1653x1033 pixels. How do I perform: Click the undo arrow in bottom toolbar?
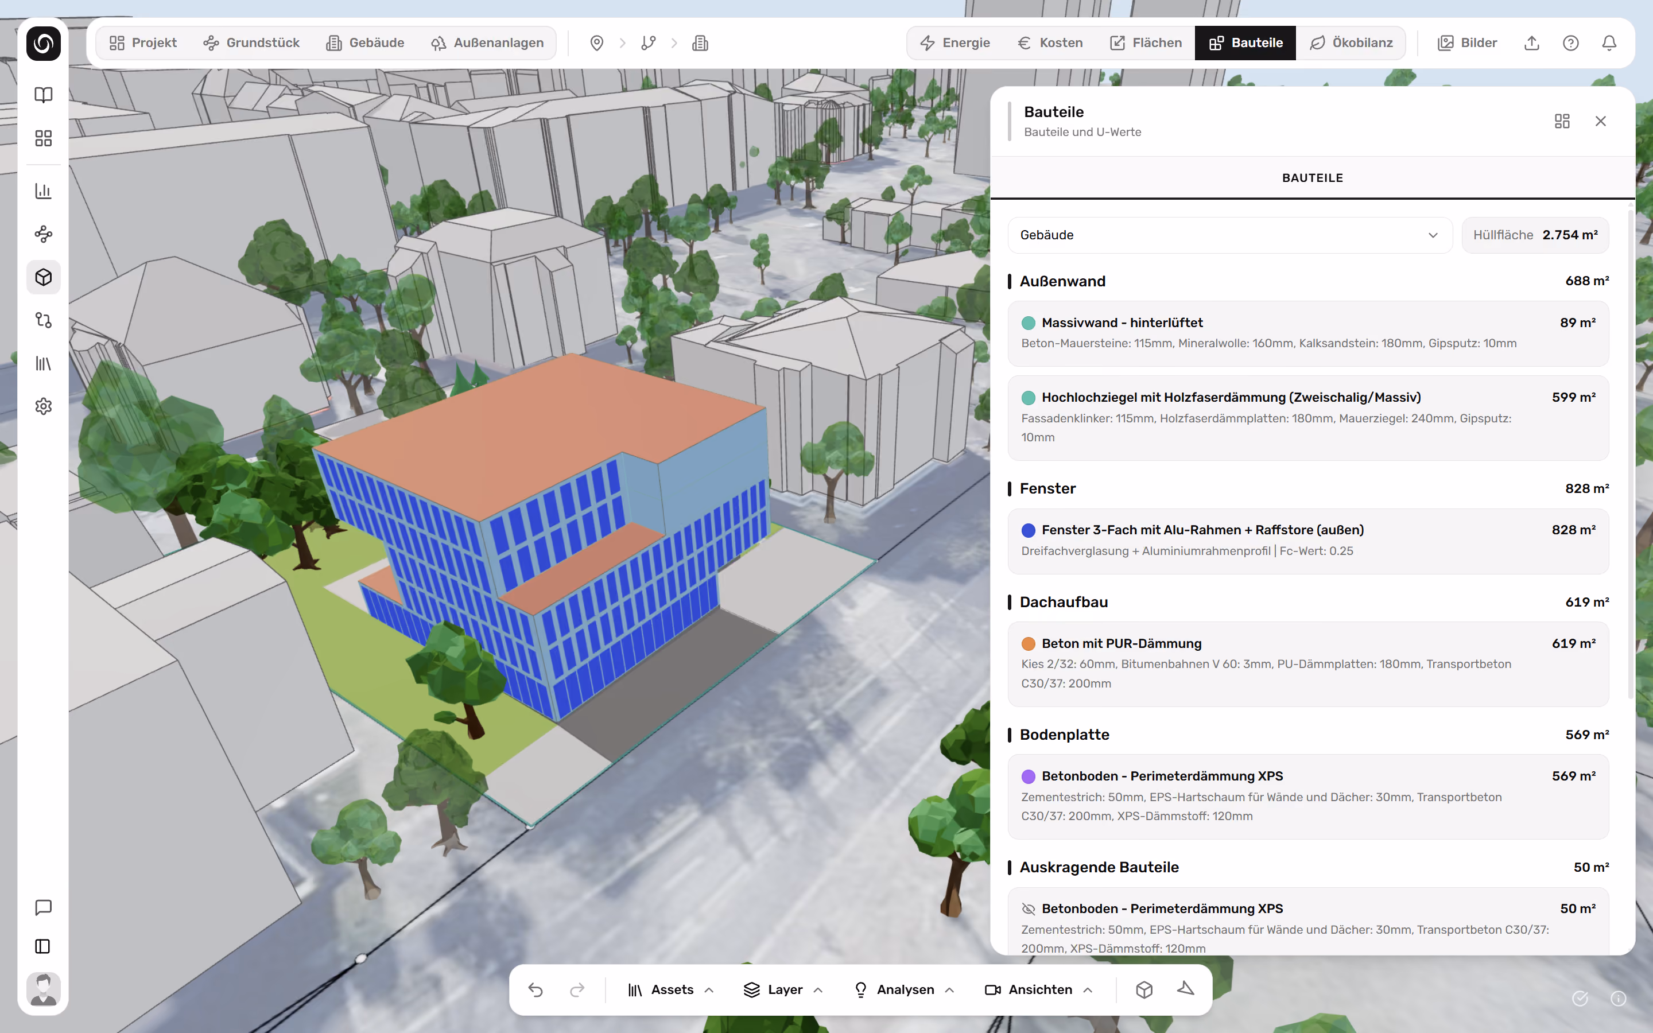tap(536, 989)
